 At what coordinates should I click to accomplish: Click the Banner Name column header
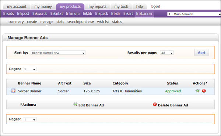click(29, 83)
